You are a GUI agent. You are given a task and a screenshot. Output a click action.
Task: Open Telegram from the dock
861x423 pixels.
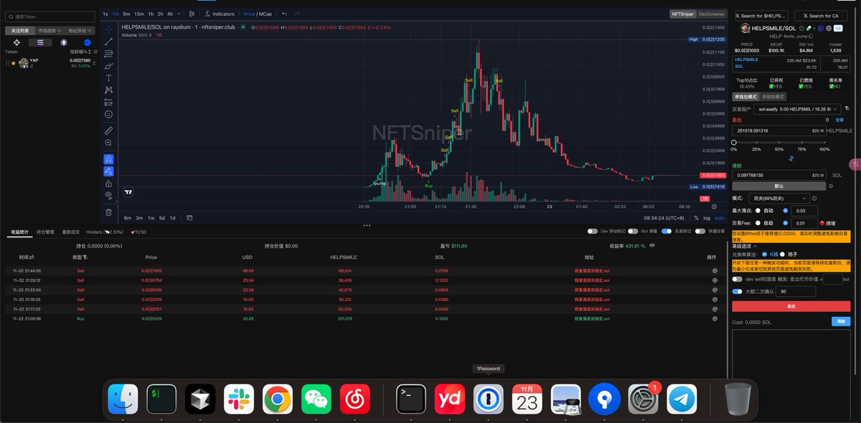click(x=682, y=399)
